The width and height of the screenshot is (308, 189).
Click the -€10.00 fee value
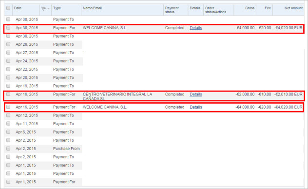click(265, 94)
